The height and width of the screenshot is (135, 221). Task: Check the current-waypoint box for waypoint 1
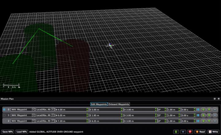point(4,115)
